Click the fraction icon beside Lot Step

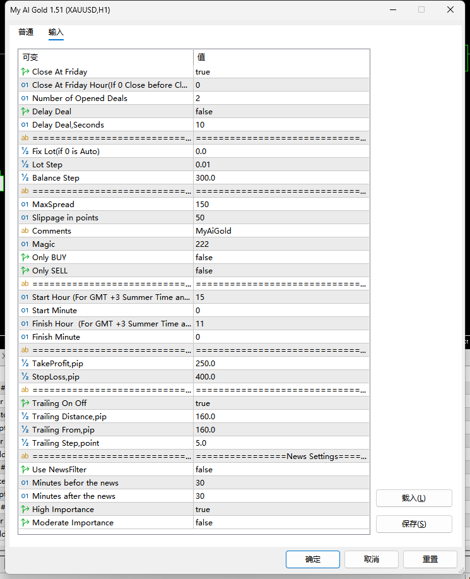(x=25, y=164)
